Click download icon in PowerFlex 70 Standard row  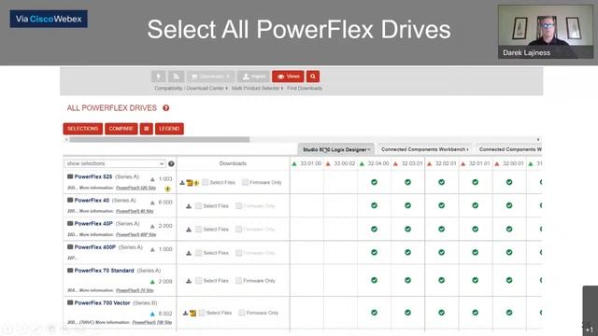(189, 281)
